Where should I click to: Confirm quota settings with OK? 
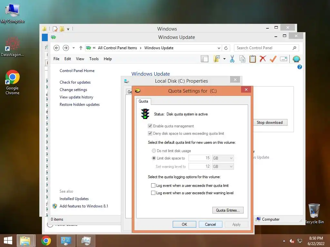(184, 224)
